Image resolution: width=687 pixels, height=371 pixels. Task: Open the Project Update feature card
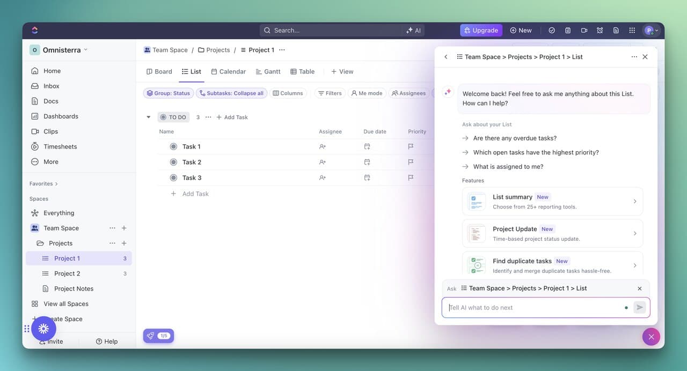[552, 233]
